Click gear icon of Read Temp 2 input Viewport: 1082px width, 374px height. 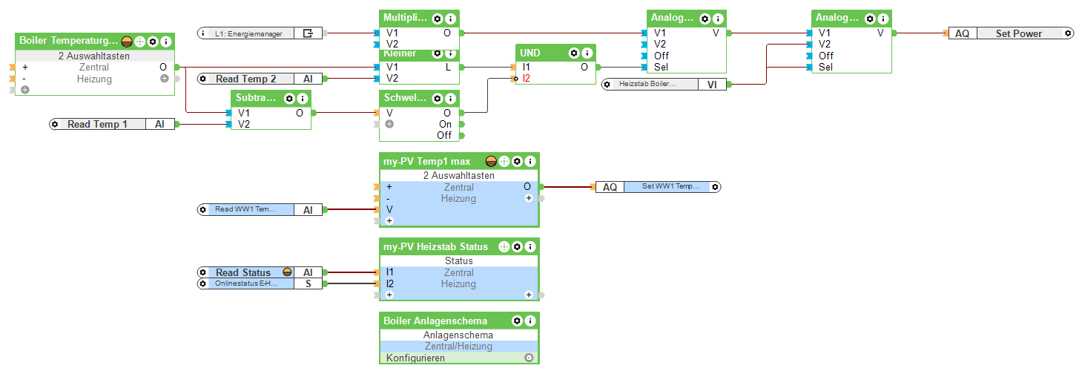(203, 79)
